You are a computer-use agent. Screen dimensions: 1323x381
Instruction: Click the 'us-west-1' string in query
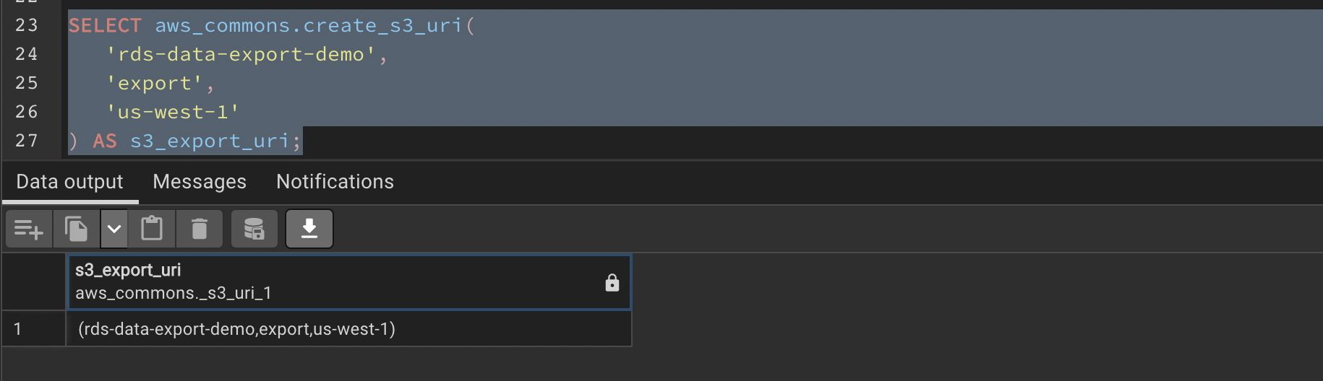tap(172, 112)
